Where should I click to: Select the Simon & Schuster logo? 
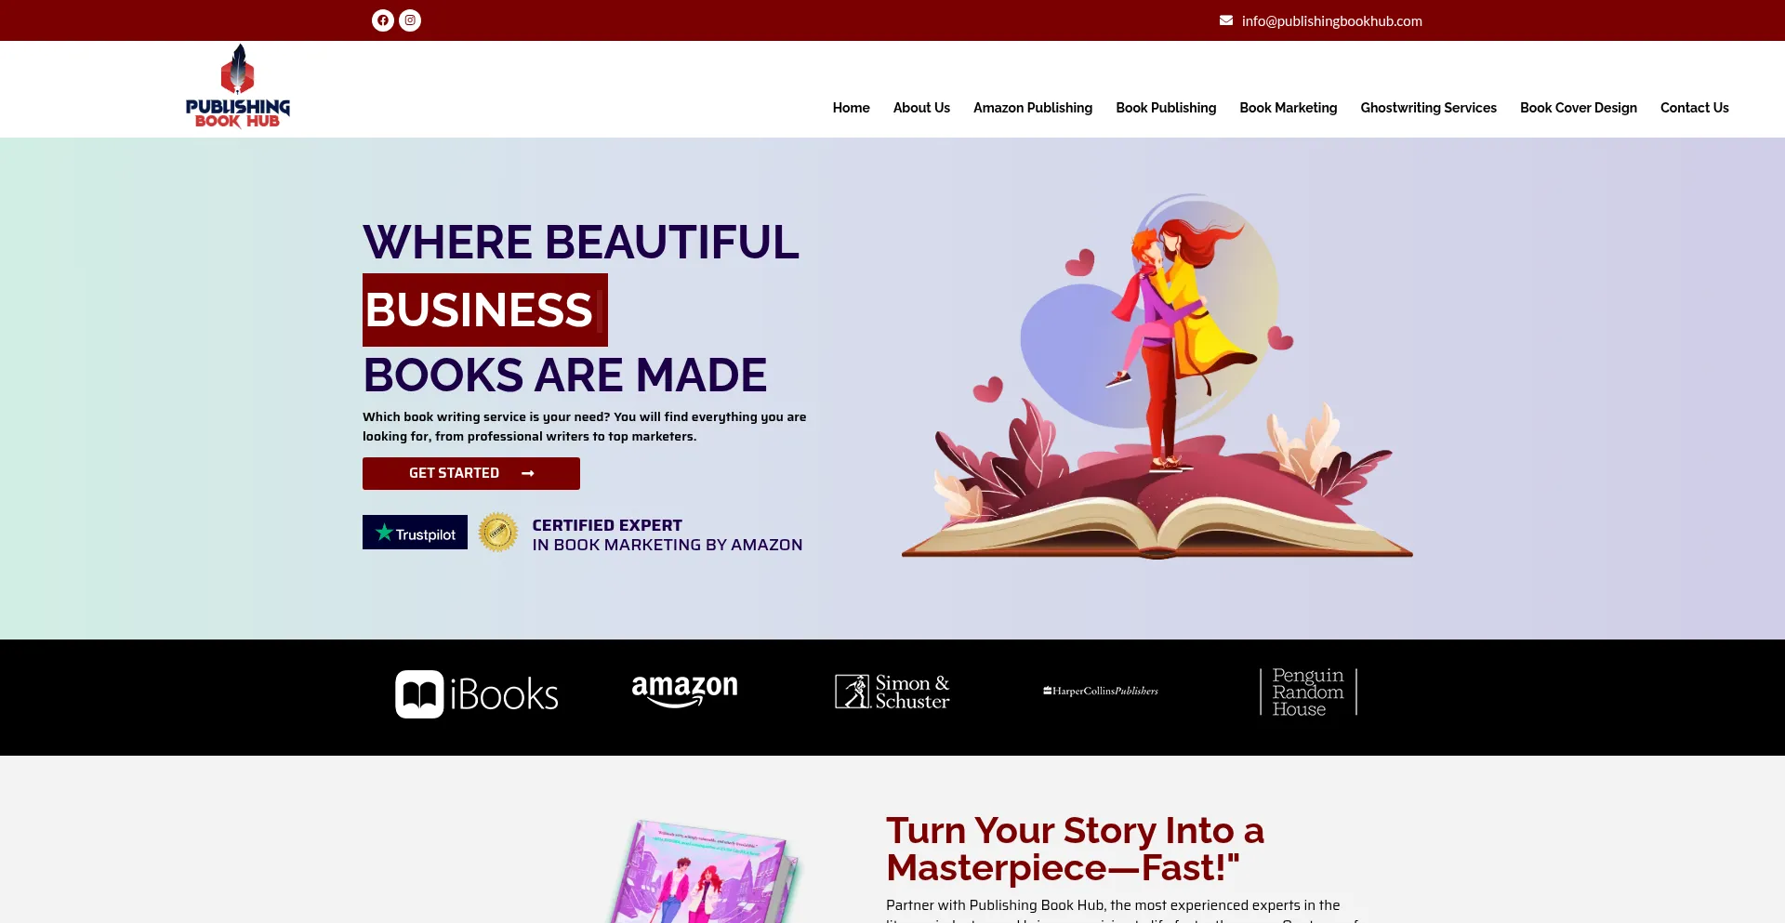pos(892,692)
